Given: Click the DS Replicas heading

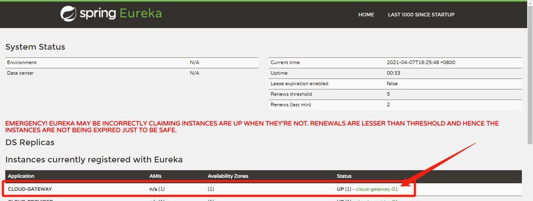Looking at the screenshot, I should 30,143.
